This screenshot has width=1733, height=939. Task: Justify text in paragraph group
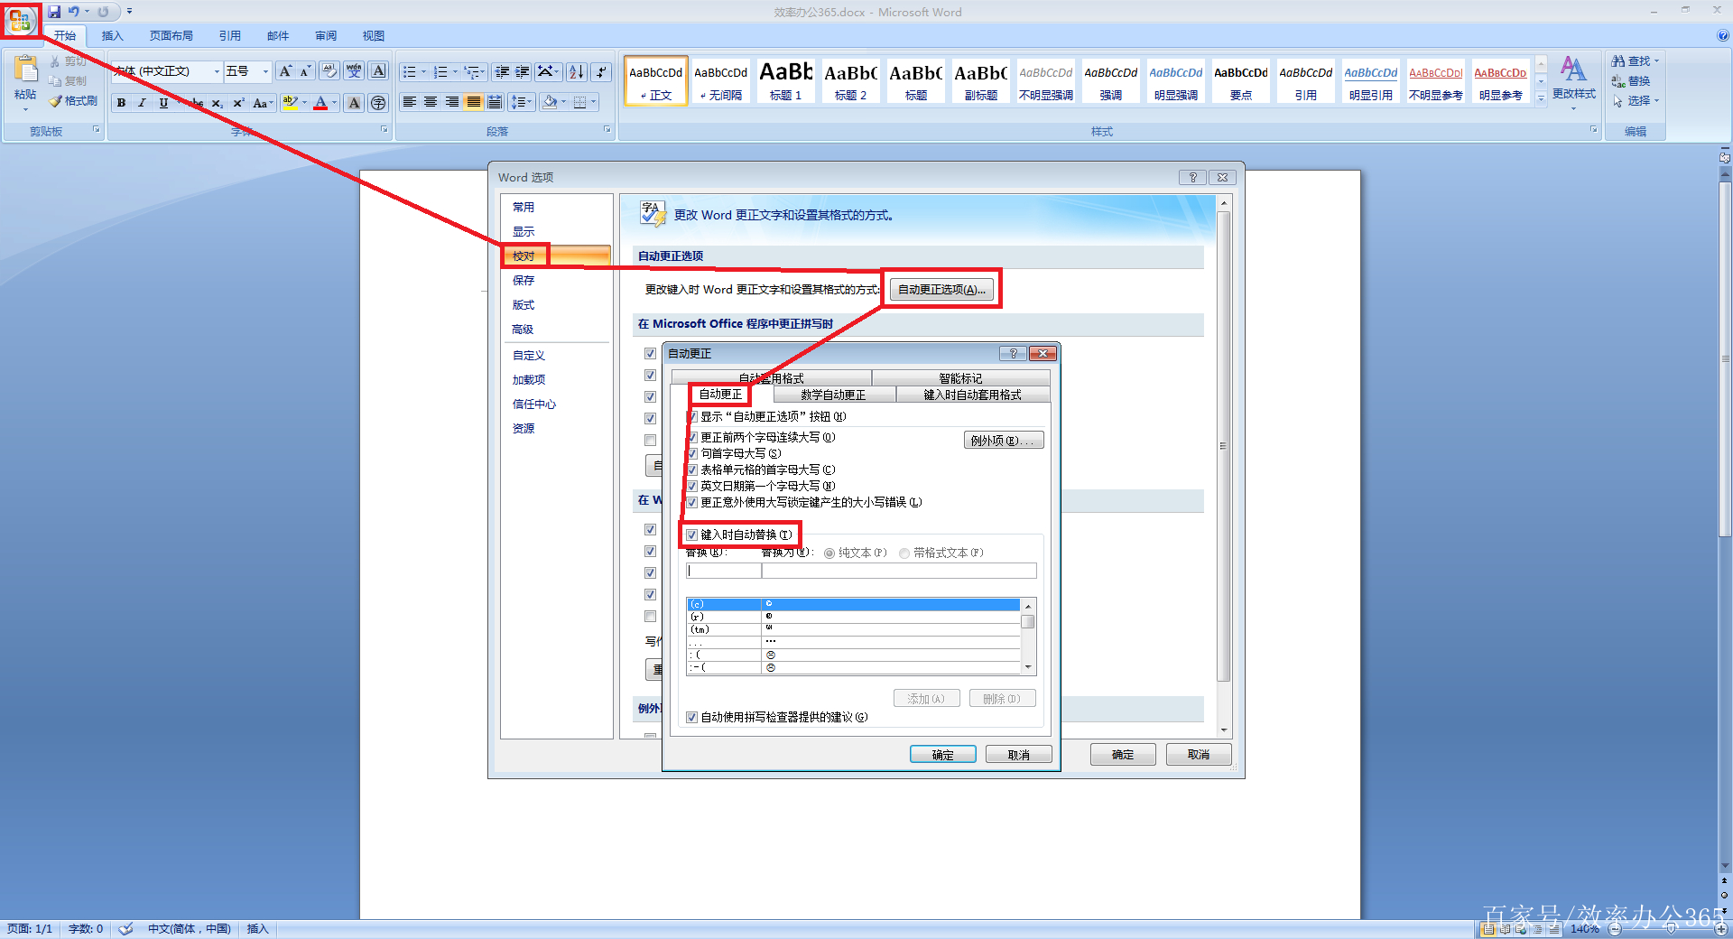[473, 102]
